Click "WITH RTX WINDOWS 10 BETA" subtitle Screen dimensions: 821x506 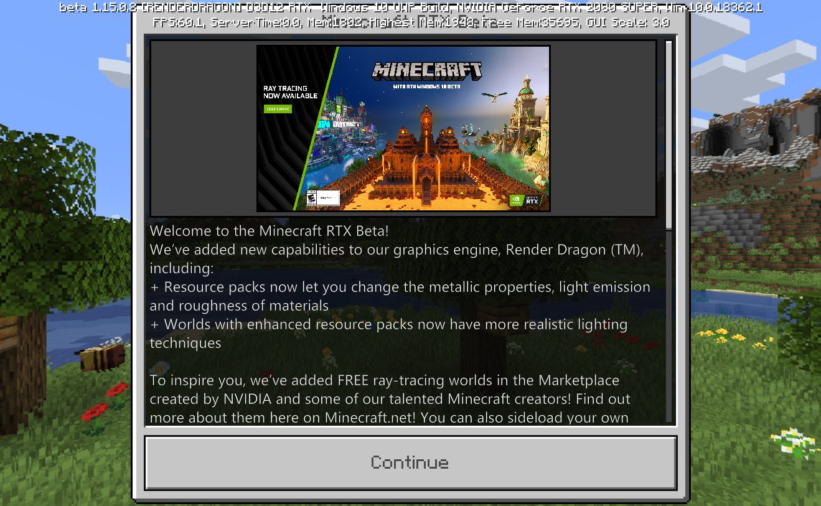click(x=427, y=87)
